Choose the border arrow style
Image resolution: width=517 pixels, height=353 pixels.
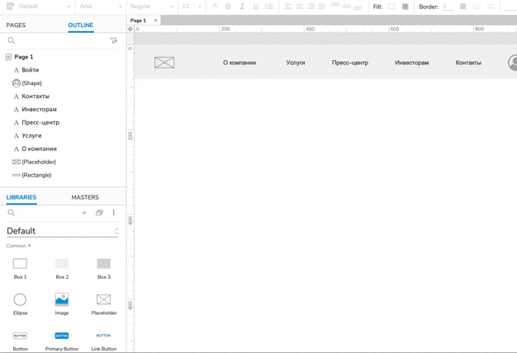pos(491,7)
